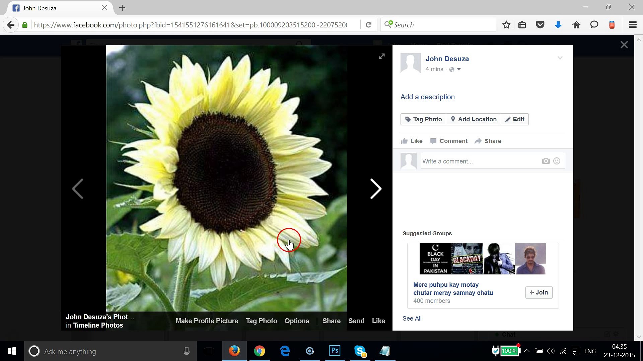Click the emoji icon in the comment box
The image size is (643, 361).
click(557, 161)
